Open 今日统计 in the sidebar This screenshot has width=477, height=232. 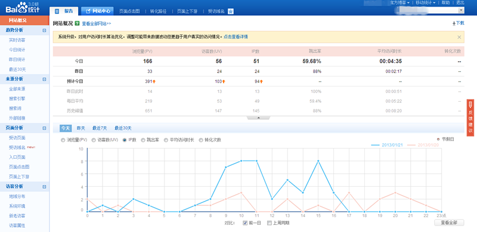(17, 50)
